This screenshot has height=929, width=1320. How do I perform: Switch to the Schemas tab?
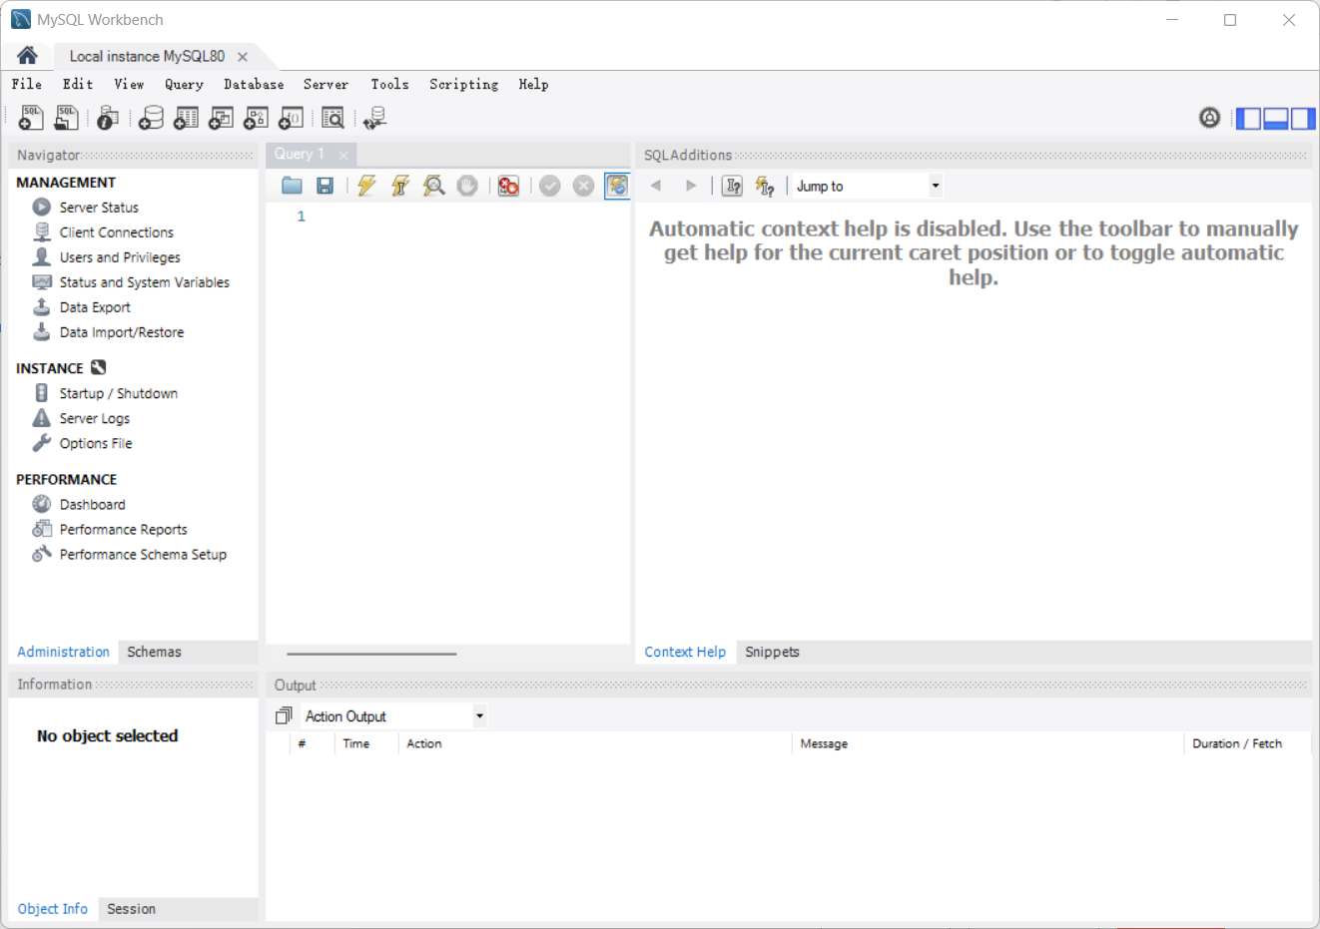(154, 652)
